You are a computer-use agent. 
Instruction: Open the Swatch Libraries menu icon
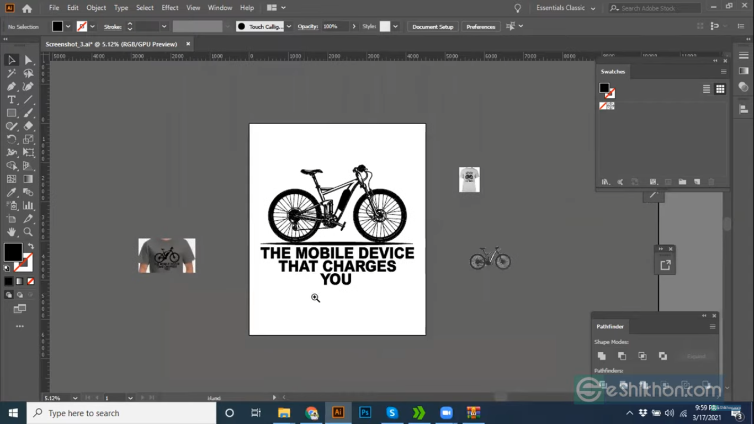click(x=606, y=182)
